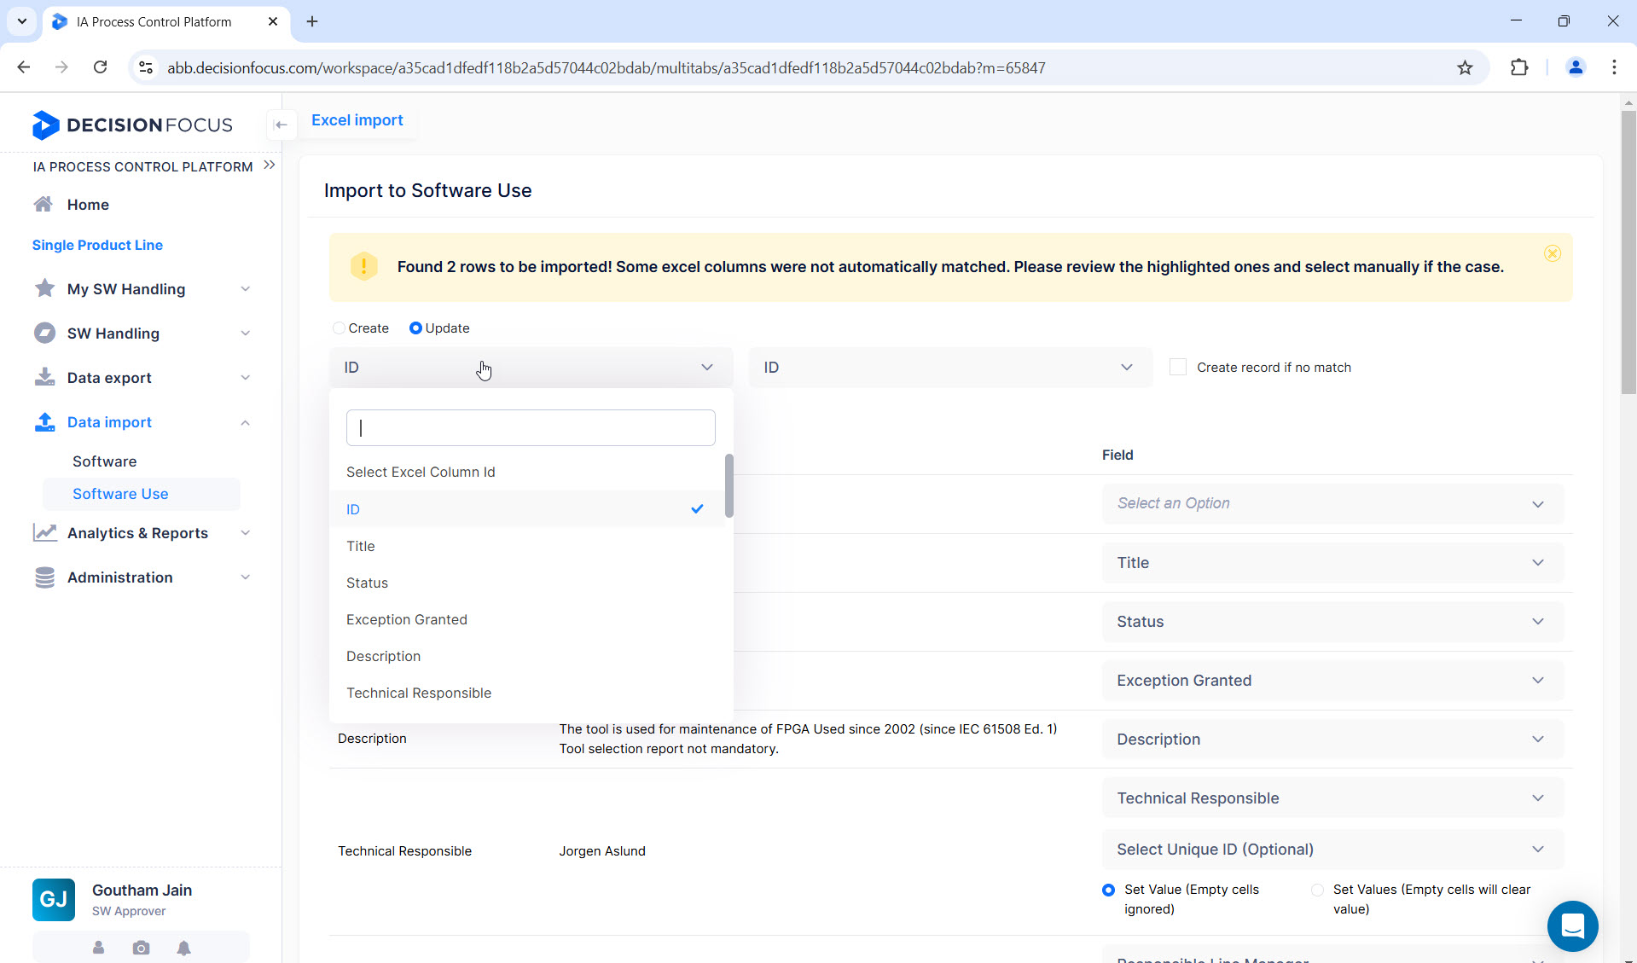The image size is (1637, 963).
Task: Click the Data export download icon
Action: 44,377
